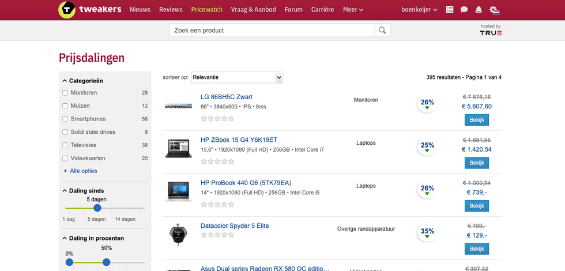Open the HP ZBook 15 G4 Y6K19ET link
The height and width of the screenshot is (271, 565).
[x=239, y=140]
